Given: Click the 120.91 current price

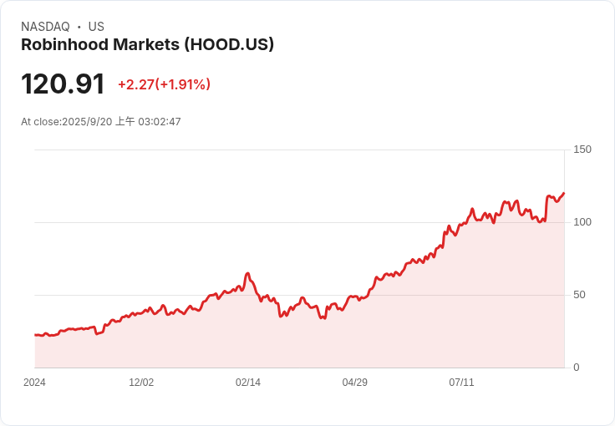Looking at the screenshot, I should tap(63, 84).
